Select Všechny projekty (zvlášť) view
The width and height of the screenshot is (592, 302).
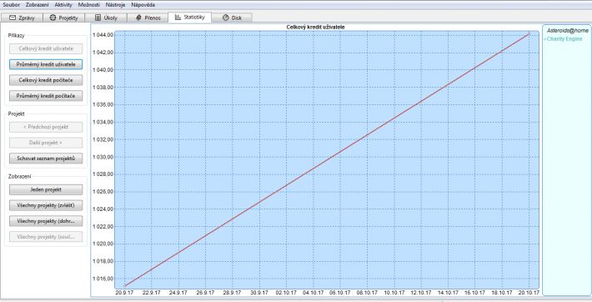[x=46, y=205]
